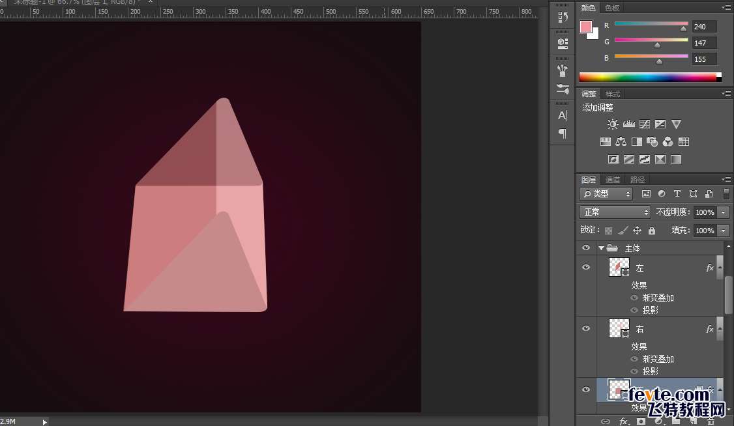Add a Curves adjustment layer
Viewport: 734px width, 426px height.
[645, 124]
